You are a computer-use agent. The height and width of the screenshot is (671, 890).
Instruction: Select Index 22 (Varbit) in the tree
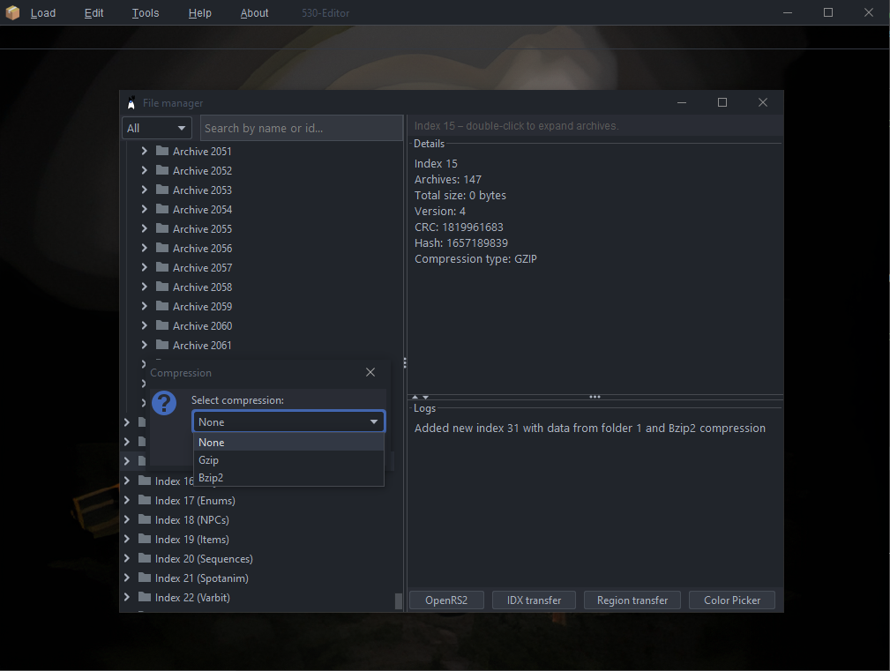(192, 598)
